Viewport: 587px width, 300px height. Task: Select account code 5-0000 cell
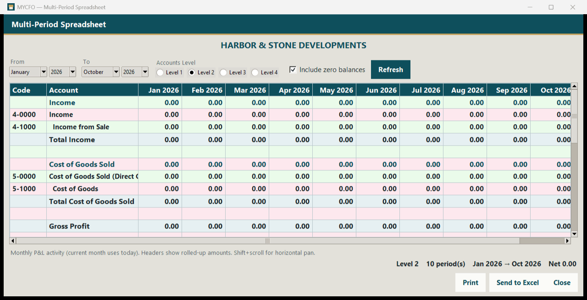(x=28, y=176)
